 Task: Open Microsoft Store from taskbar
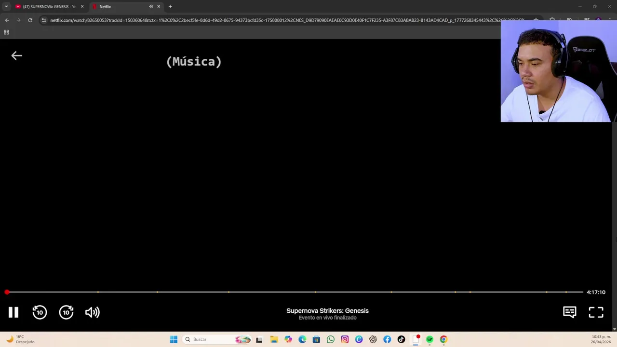pos(316,339)
